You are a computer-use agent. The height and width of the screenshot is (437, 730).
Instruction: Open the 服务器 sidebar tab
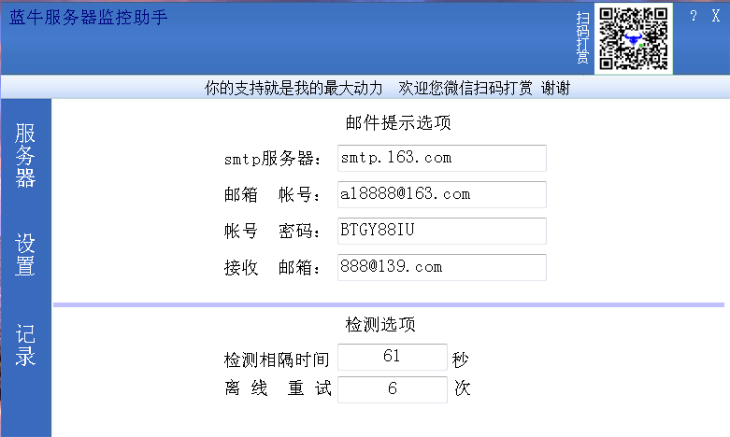coord(25,155)
